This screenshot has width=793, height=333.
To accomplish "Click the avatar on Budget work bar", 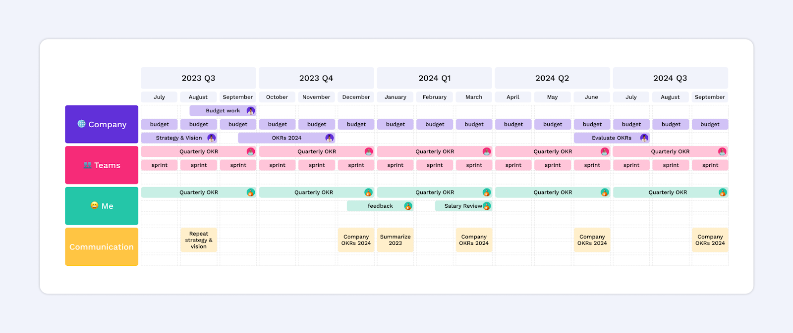I will click(250, 111).
